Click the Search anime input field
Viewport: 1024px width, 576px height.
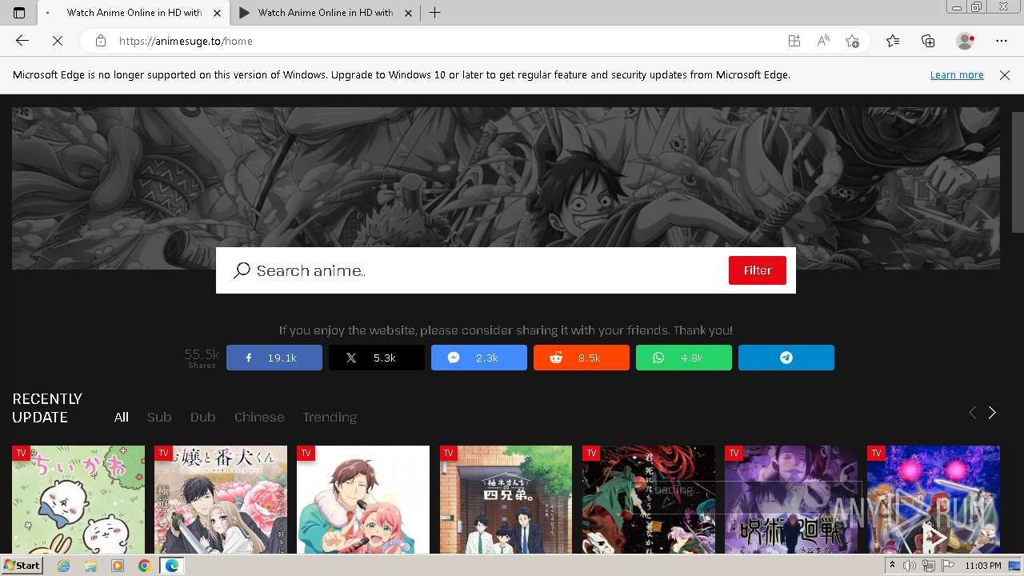pyautogui.click(x=488, y=270)
